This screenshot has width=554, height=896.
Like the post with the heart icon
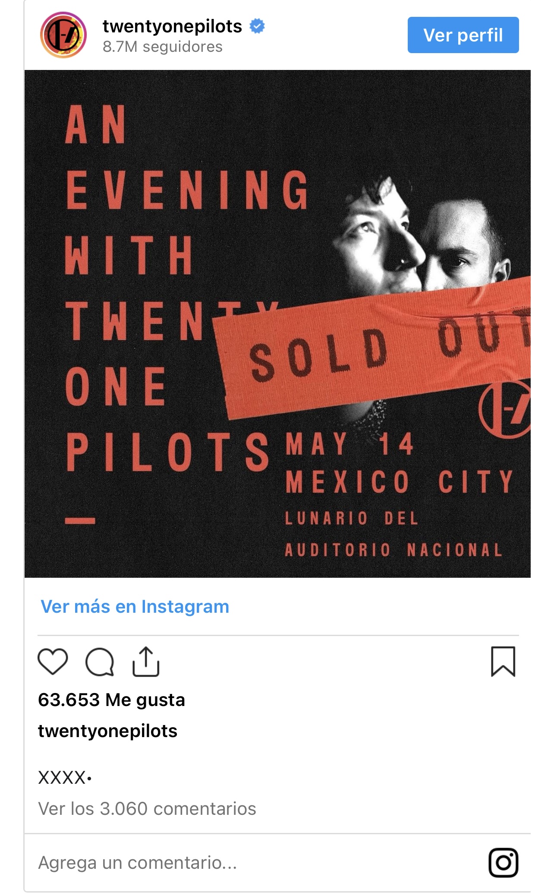click(x=53, y=661)
